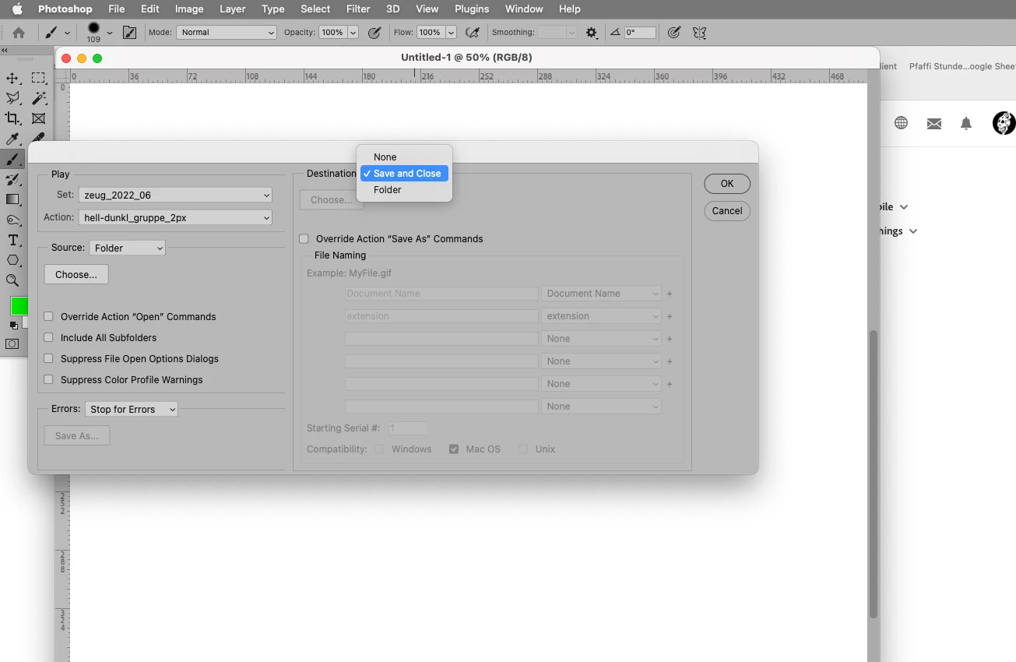
Task: Choose Save and Close from Destination list
Action: pos(404,174)
